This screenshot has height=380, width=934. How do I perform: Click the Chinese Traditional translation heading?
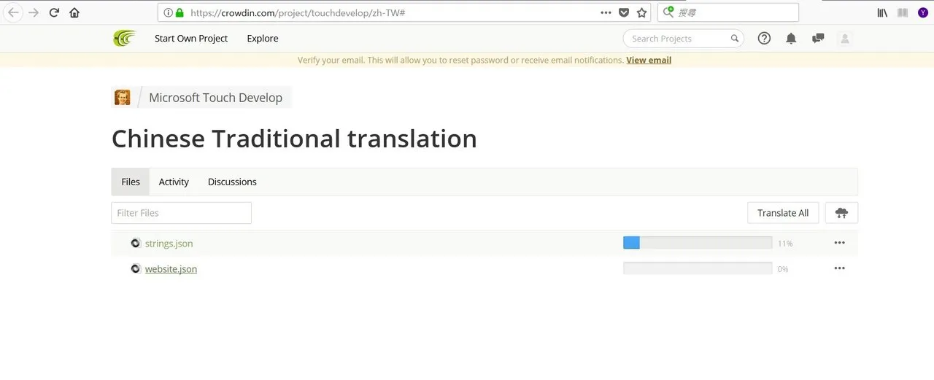point(294,139)
